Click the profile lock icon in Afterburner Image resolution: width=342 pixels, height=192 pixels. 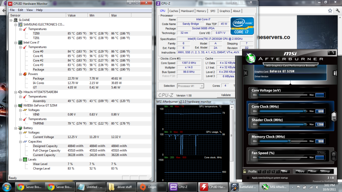tap(245, 171)
